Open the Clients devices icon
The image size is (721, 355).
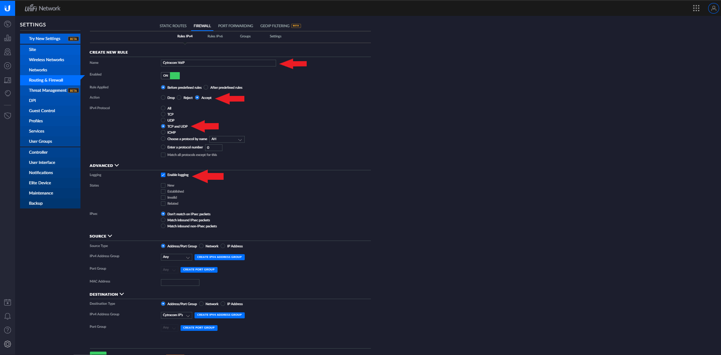tap(8, 80)
